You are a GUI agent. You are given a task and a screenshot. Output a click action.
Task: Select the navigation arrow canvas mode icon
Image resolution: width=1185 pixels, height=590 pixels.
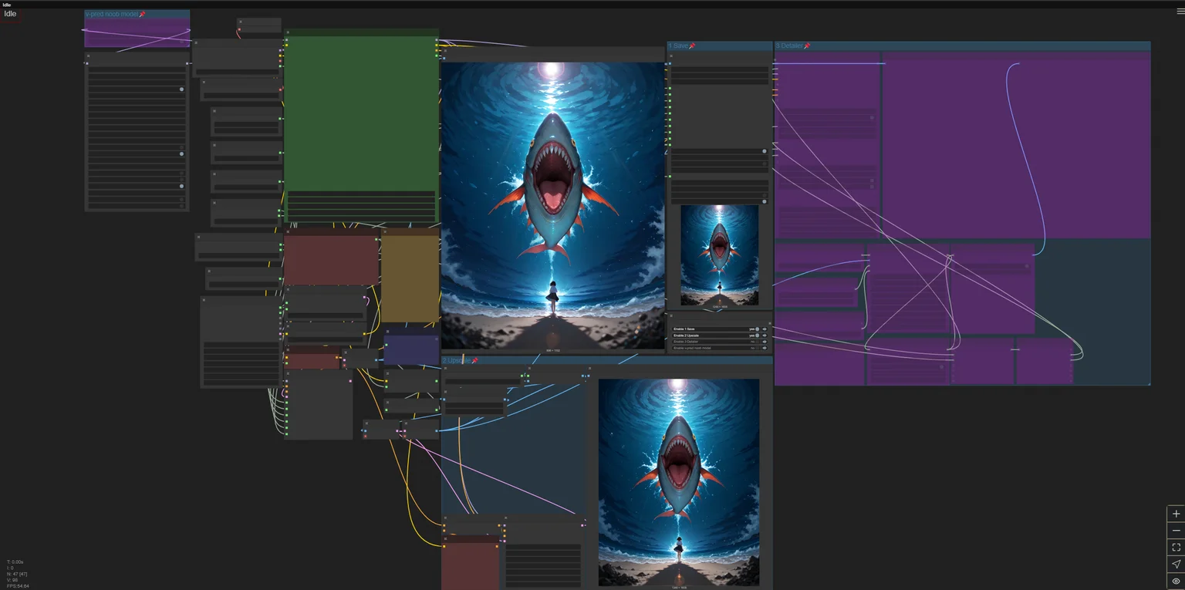1176,564
